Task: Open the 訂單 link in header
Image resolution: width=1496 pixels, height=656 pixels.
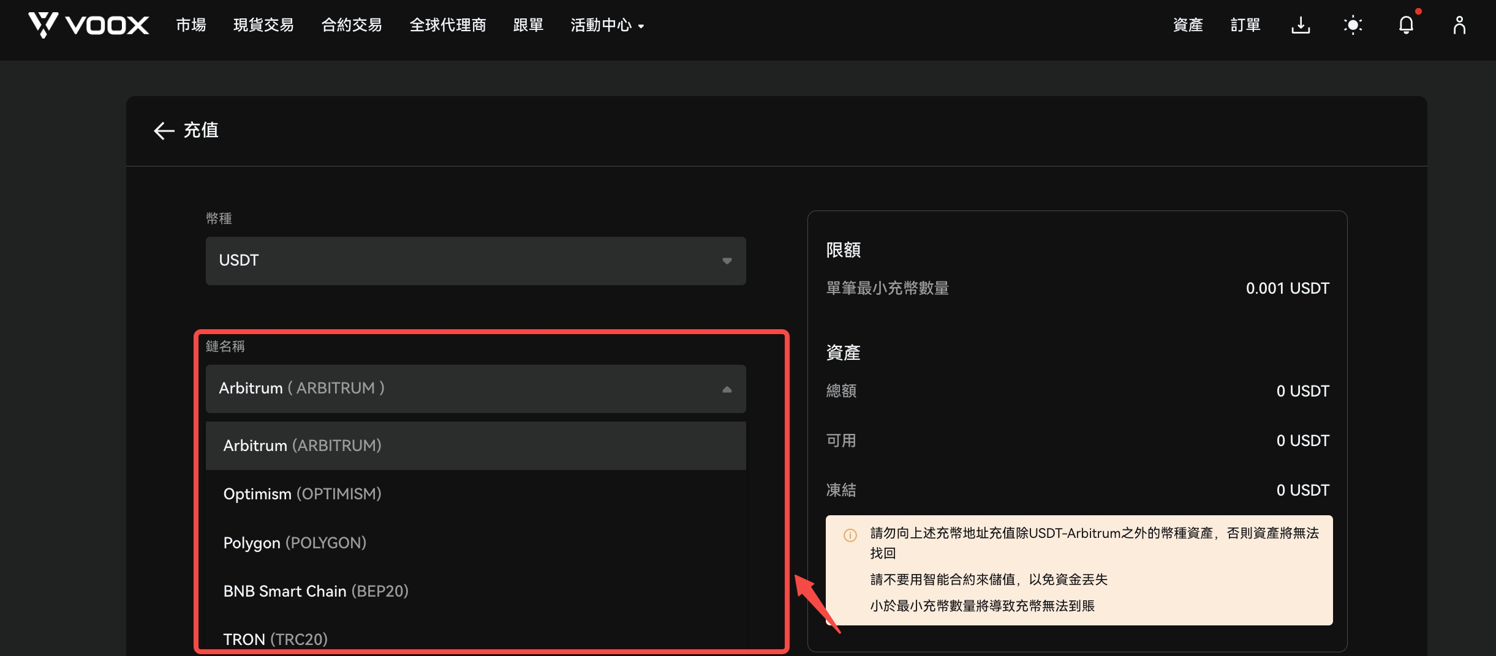Action: 1245,25
